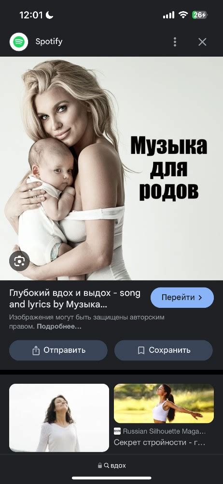This screenshot has height=484, width=223.
Task: Tap the Spotify source name
Action: pyautogui.click(x=49, y=41)
